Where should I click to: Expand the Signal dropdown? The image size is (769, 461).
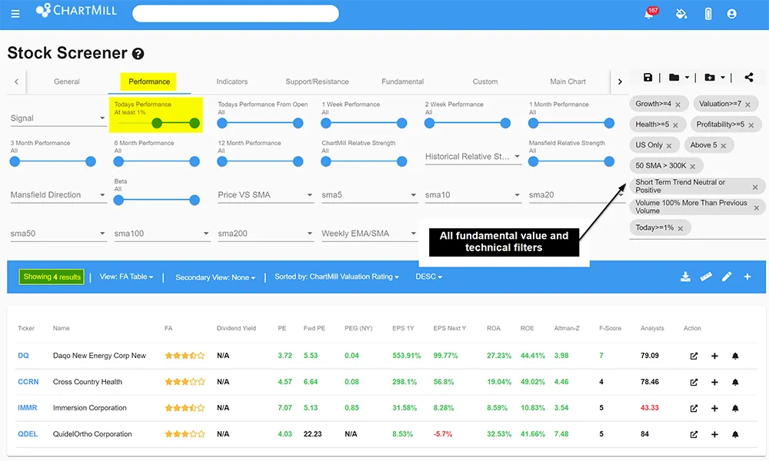coord(58,118)
